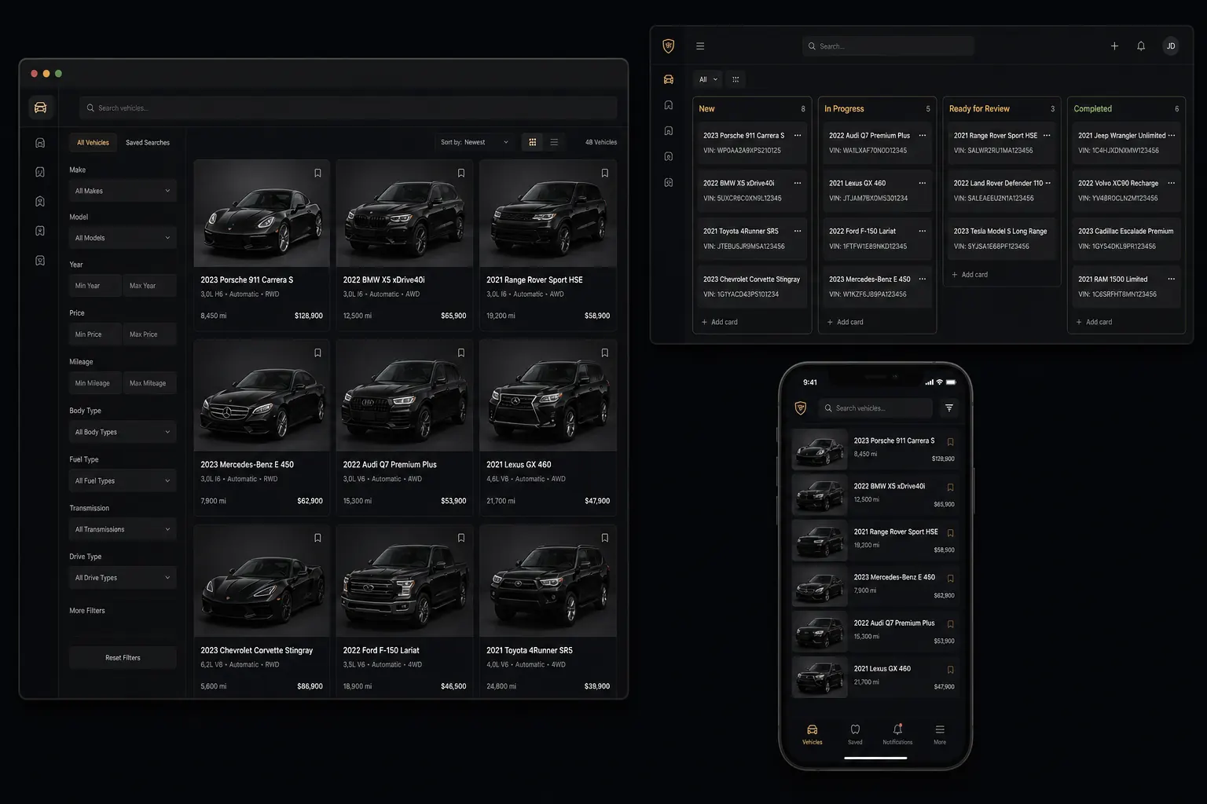This screenshot has height=804, width=1207.
Task: Bookmark Range Rover Sport HSE in phone list
Action: [951, 533]
